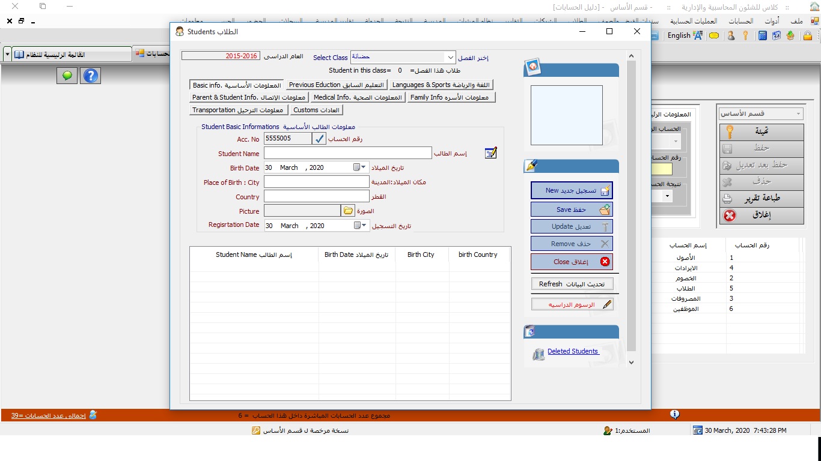821x461 pixels.
Task: Select the Transportation tab
Action: point(238,110)
